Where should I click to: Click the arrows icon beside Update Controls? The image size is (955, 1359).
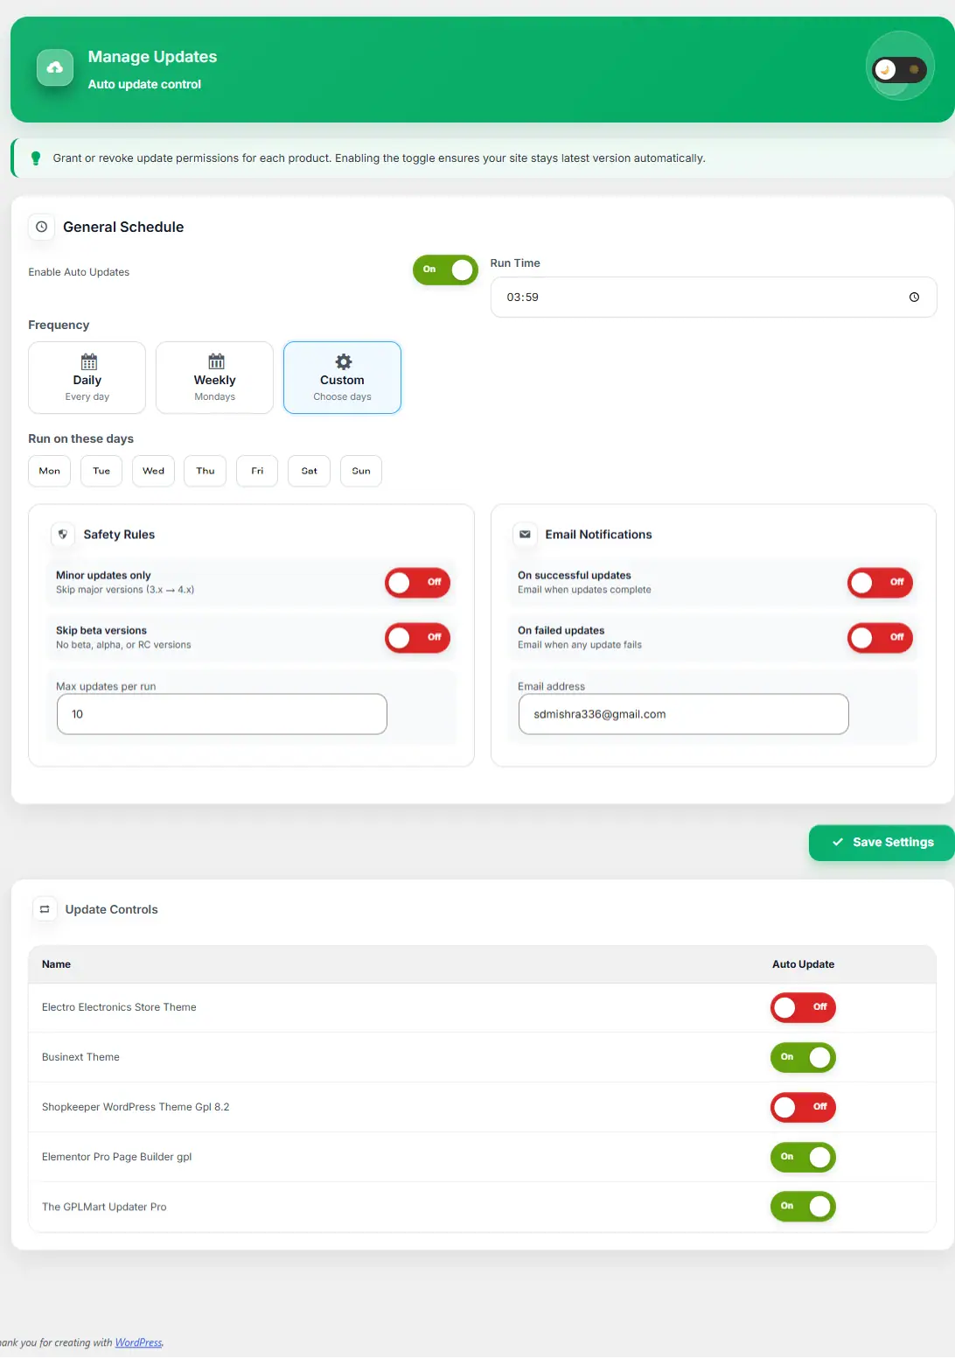[x=45, y=909]
